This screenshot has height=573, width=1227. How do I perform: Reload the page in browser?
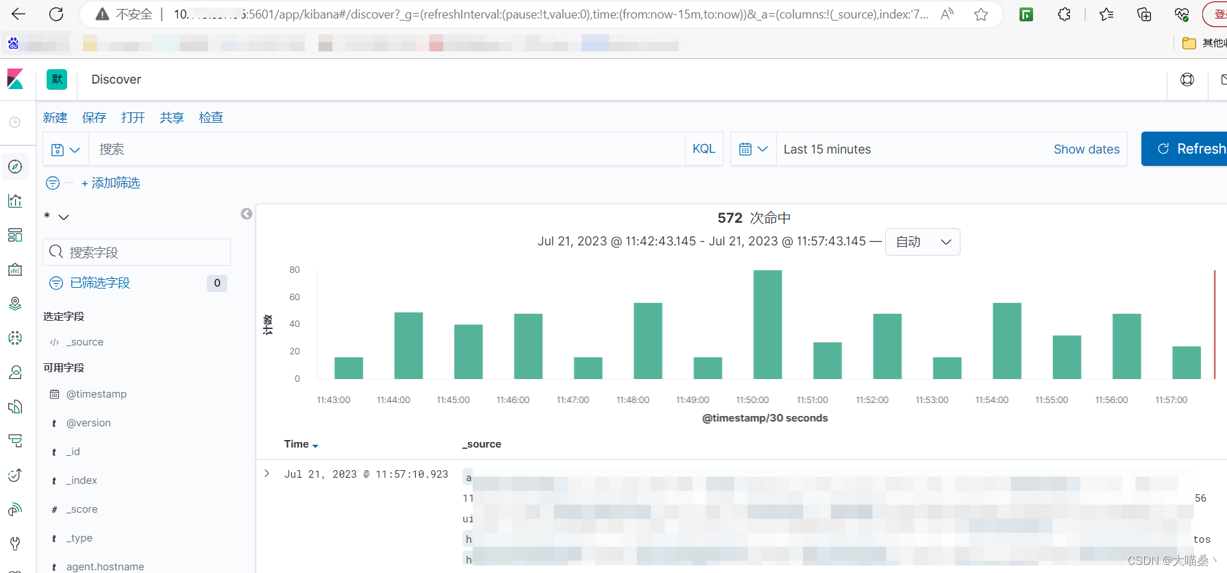coord(56,14)
